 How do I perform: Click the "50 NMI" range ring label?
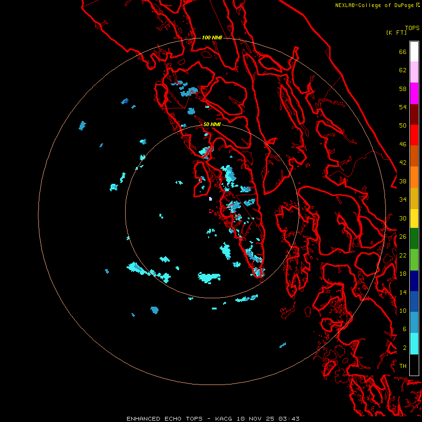[x=212, y=124]
